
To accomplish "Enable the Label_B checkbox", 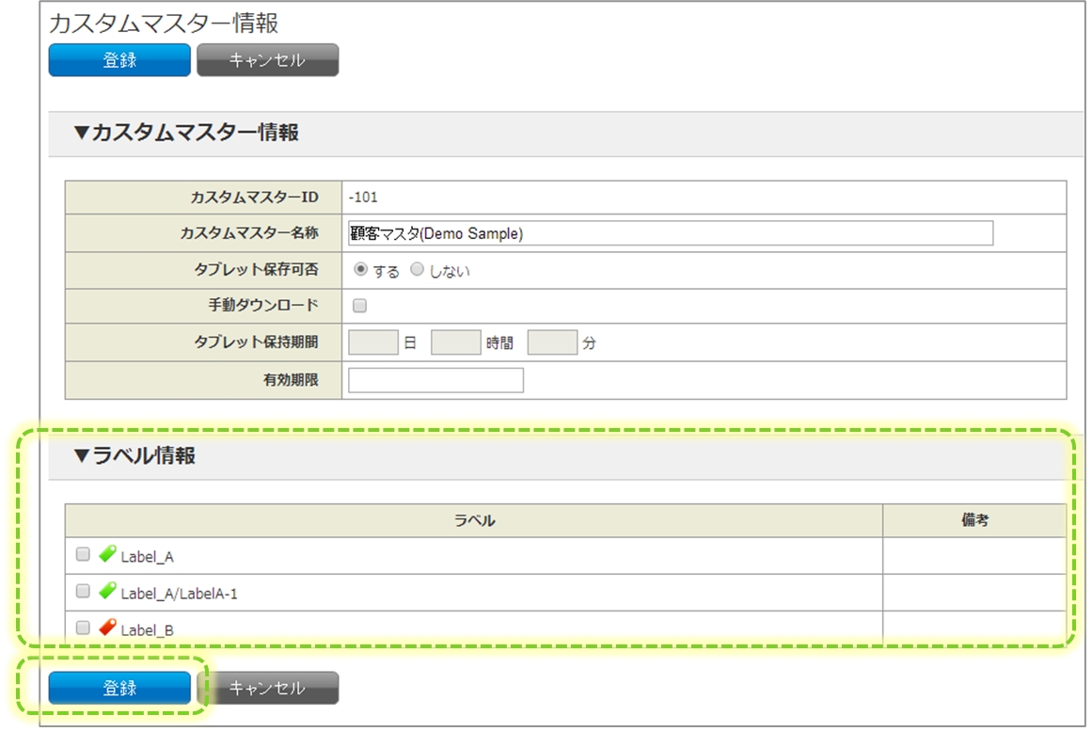I will pyautogui.click(x=83, y=628).
